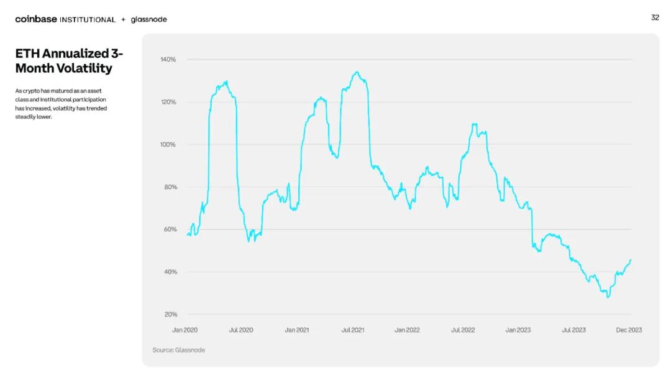The height and width of the screenshot is (378, 671).
Task: Click the plus sign between logos
Action: [123, 20]
